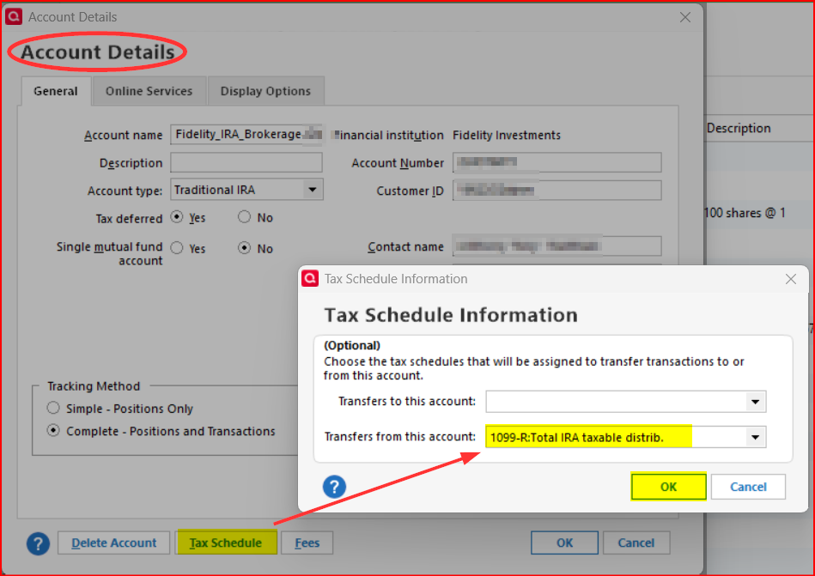The height and width of the screenshot is (576, 815).
Task: Expand the Transfers to this account dropdown
Action: (x=755, y=402)
